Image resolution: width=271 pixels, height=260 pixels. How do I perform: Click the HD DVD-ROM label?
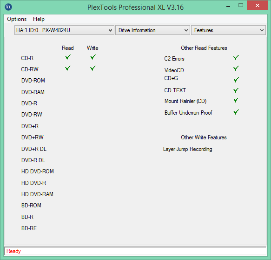pyautogui.click(x=38, y=171)
